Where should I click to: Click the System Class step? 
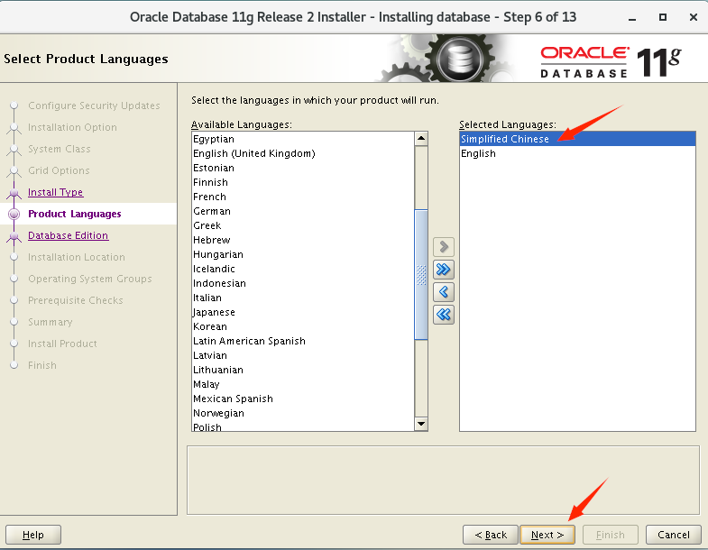(x=60, y=149)
